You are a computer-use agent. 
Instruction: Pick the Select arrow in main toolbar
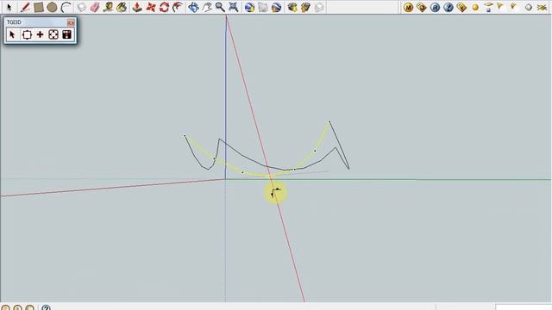tap(9, 7)
